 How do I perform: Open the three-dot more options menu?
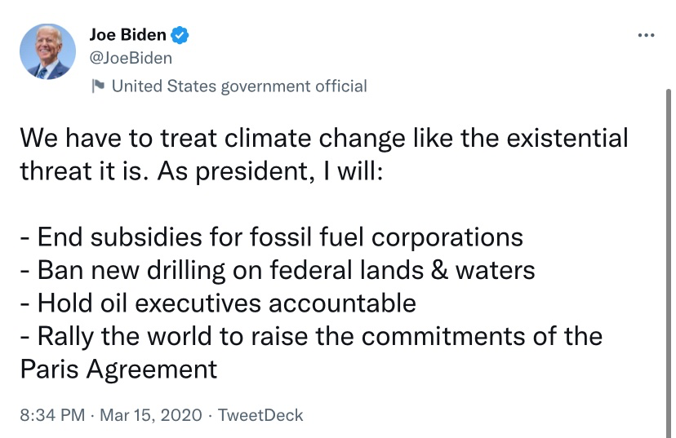(x=645, y=36)
